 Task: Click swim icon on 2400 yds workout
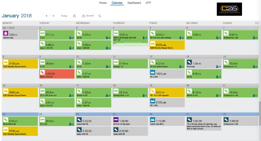(x=152, y=44)
